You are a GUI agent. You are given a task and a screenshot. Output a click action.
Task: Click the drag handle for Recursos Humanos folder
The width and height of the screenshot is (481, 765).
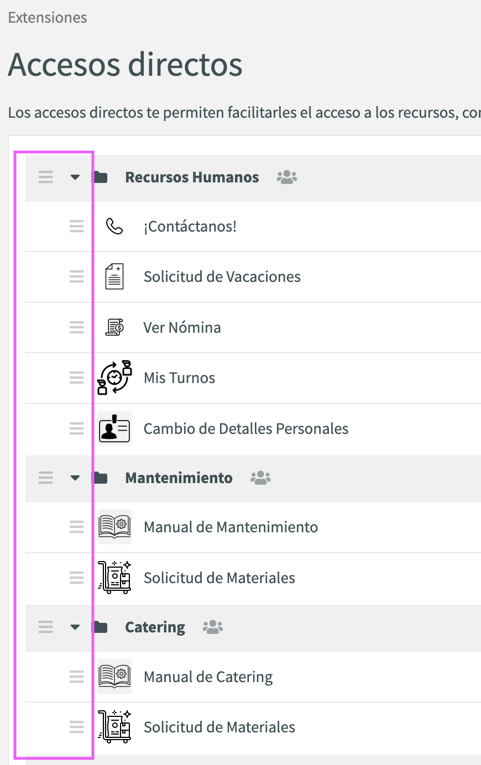pos(46,177)
